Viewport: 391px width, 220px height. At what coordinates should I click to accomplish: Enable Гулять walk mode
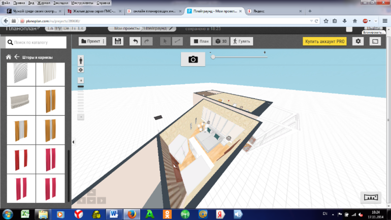tap(242, 41)
